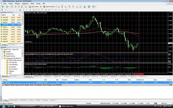Expand the Indikatoren tree node

(x=2, y=54)
